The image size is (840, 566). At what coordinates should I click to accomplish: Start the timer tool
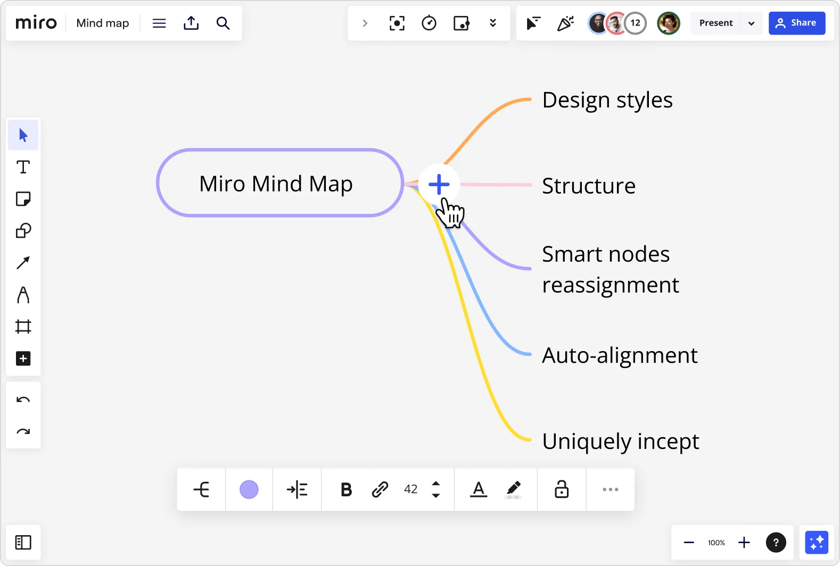pyautogui.click(x=429, y=23)
